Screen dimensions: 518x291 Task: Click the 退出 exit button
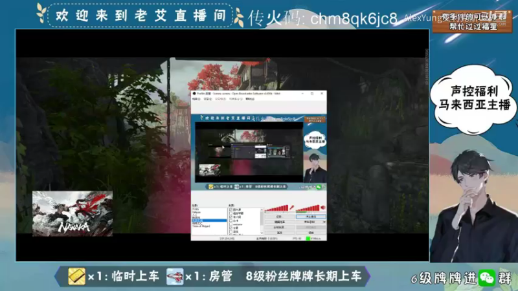coord(311,233)
